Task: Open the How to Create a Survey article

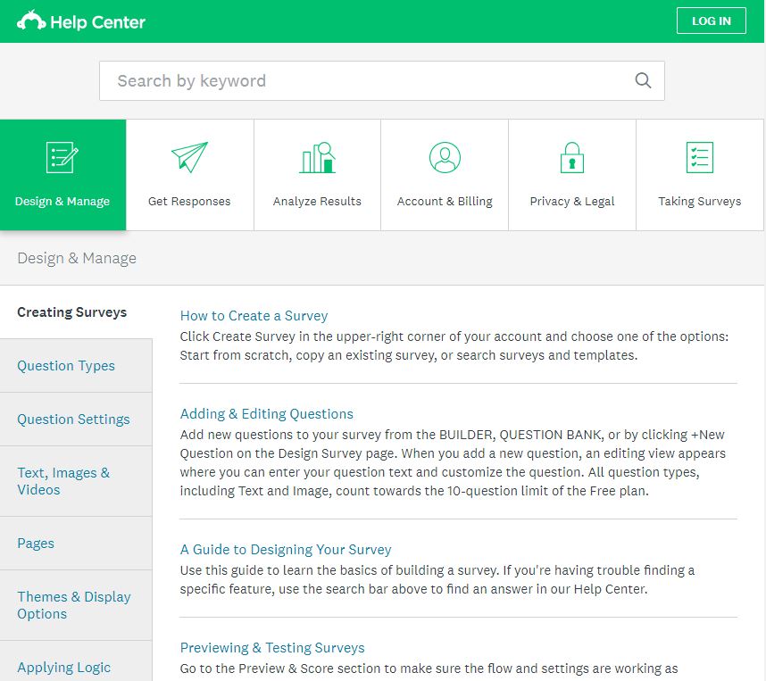Action: point(254,316)
